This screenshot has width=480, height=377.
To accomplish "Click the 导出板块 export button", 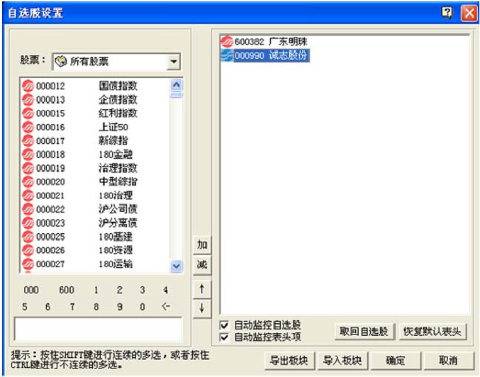I will point(289,360).
